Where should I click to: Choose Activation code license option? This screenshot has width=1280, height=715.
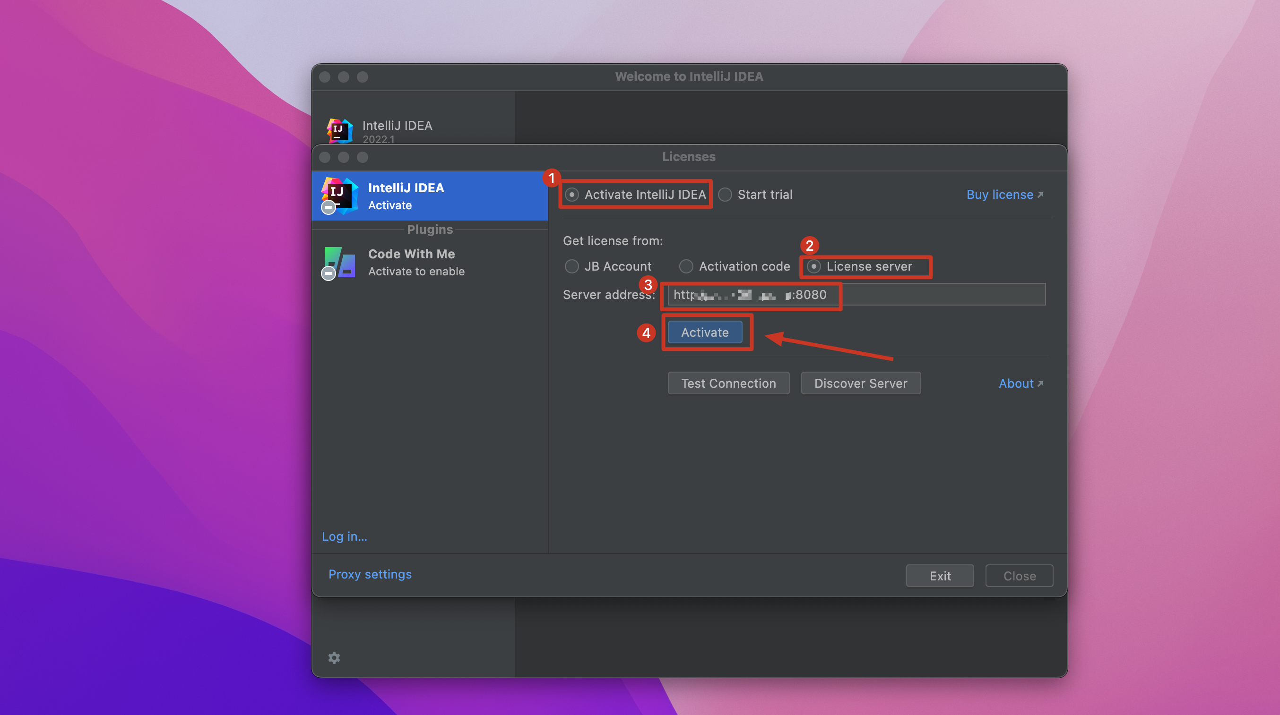686,267
